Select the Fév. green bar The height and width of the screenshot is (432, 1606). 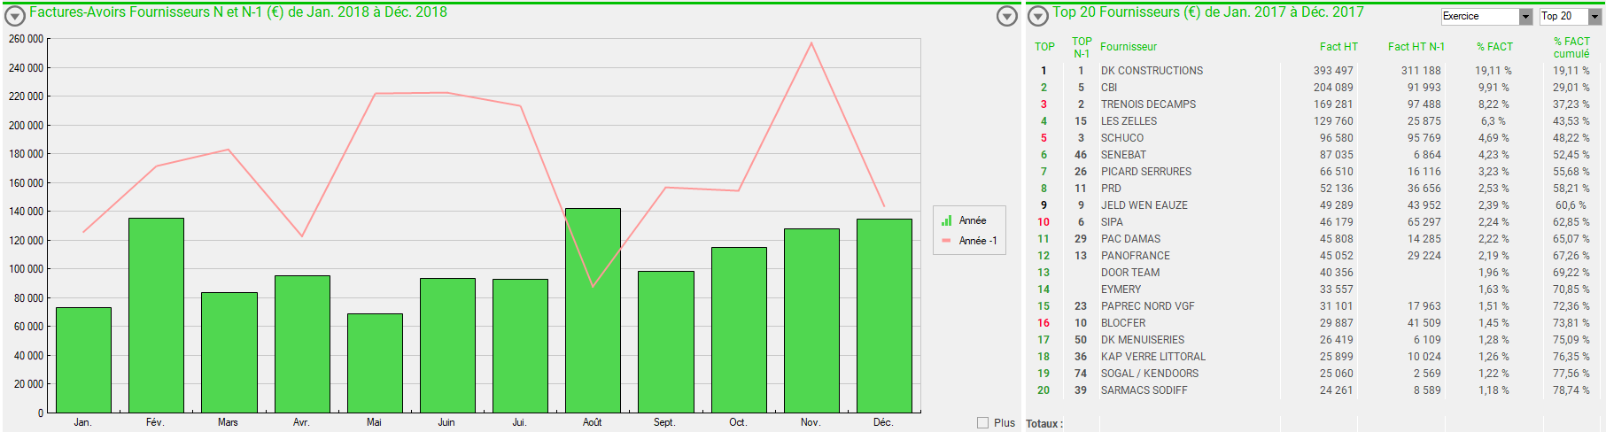(156, 315)
